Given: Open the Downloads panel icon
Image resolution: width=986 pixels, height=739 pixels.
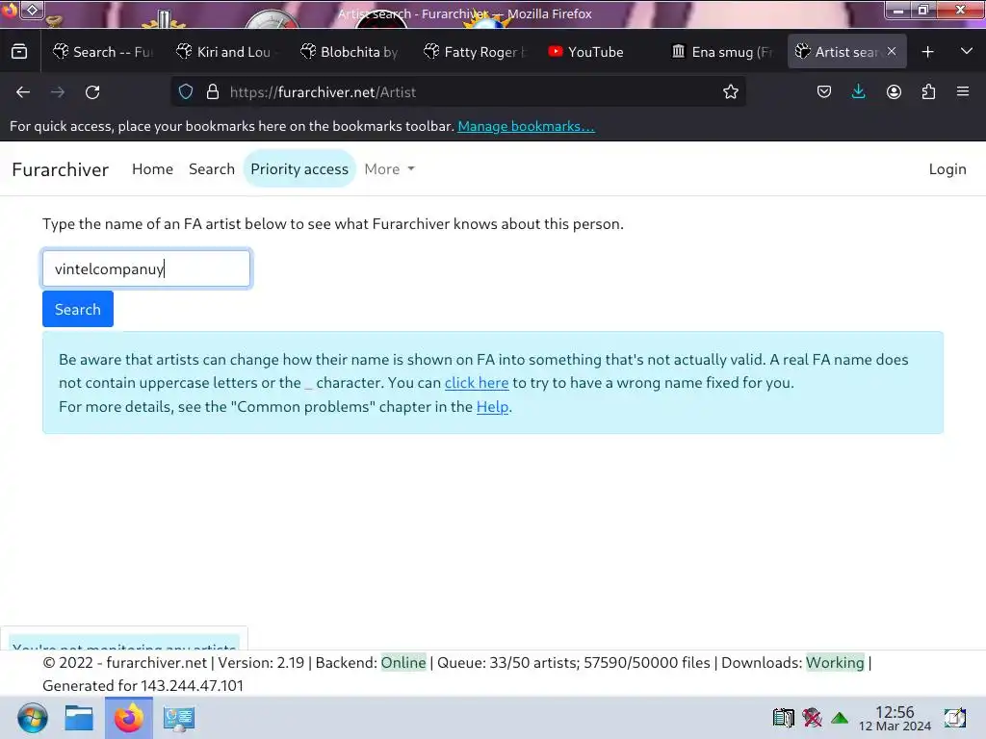Looking at the screenshot, I should (x=858, y=92).
